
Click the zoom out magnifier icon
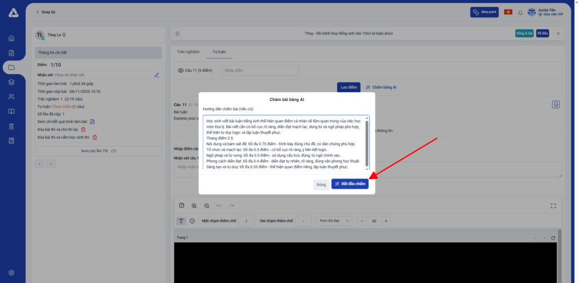pos(206,206)
